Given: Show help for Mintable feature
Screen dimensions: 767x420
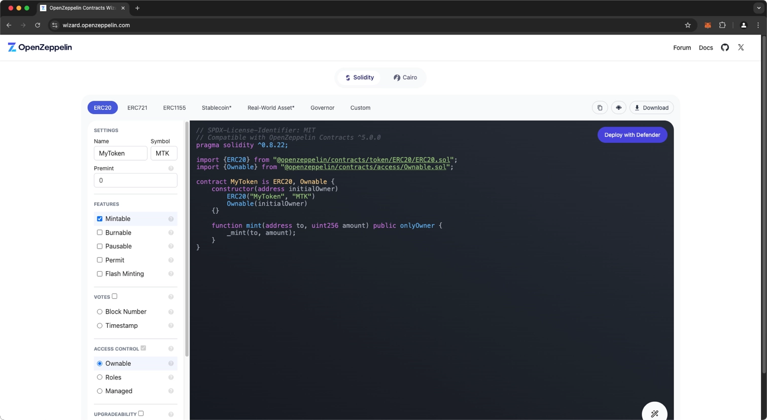Looking at the screenshot, I should (171, 219).
